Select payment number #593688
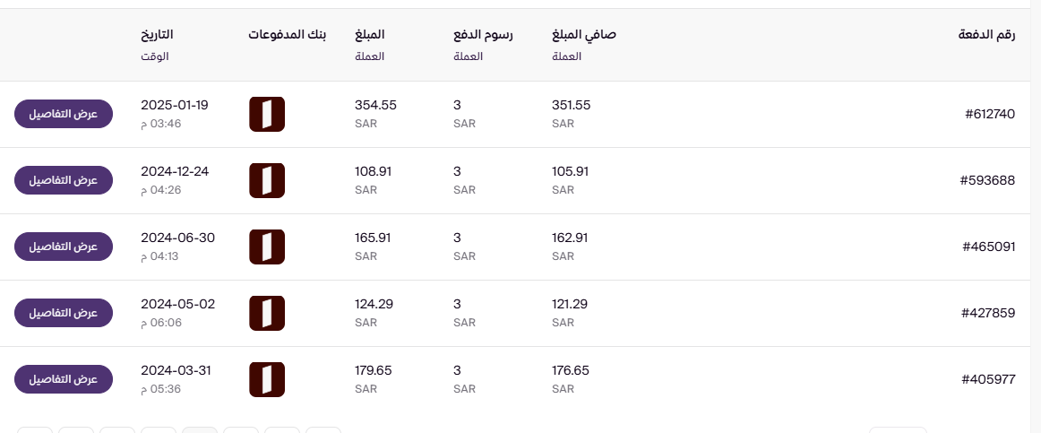Viewport: 1041px width, 433px height. point(987,180)
